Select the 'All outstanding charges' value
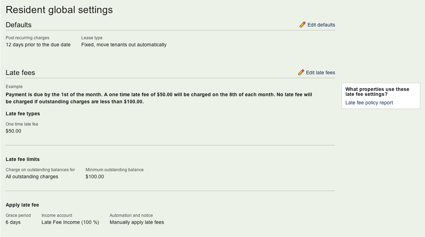The image size is (425, 237). point(32,177)
